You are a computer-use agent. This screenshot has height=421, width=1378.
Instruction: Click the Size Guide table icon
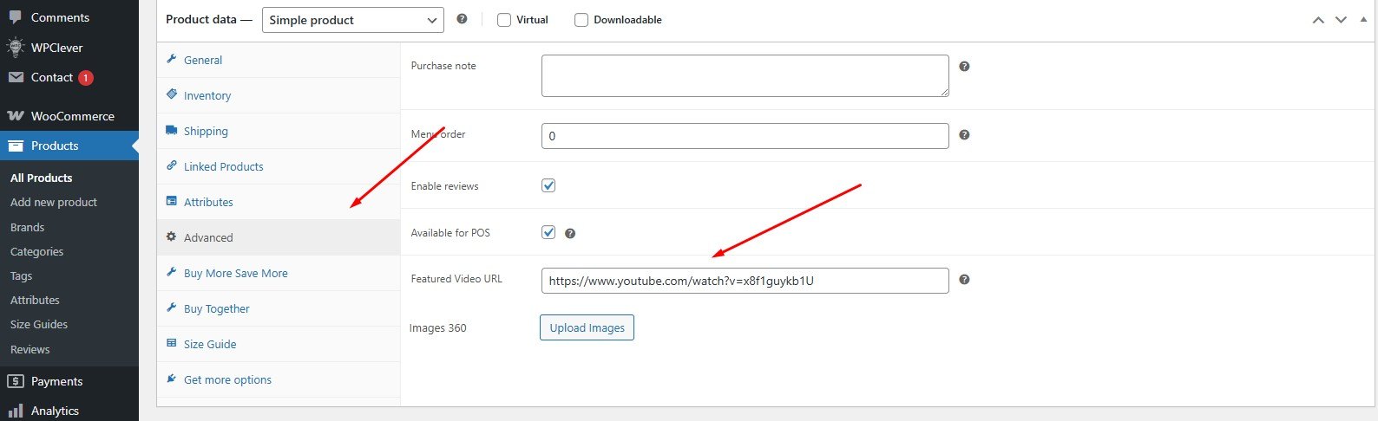pos(172,344)
